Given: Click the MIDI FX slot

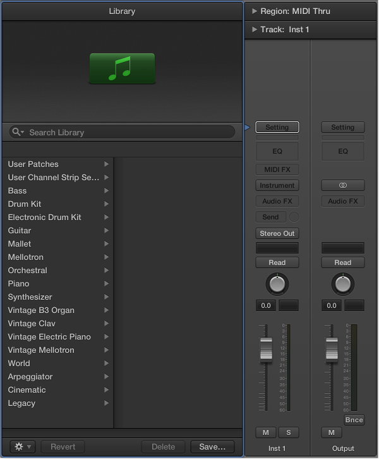Looking at the screenshot, I should coord(277,169).
